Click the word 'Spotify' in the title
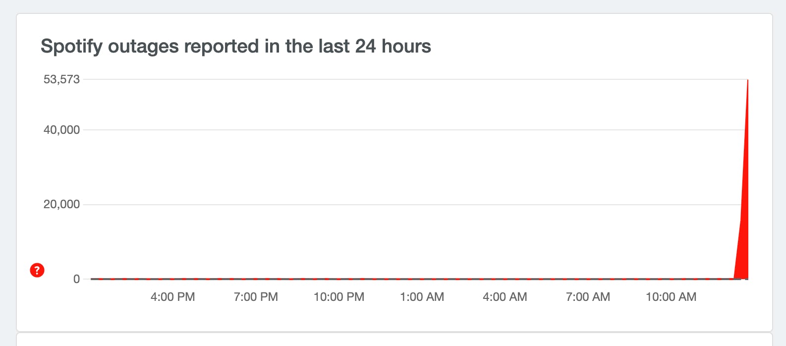The height and width of the screenshot is (346, 786). point(71,46)
